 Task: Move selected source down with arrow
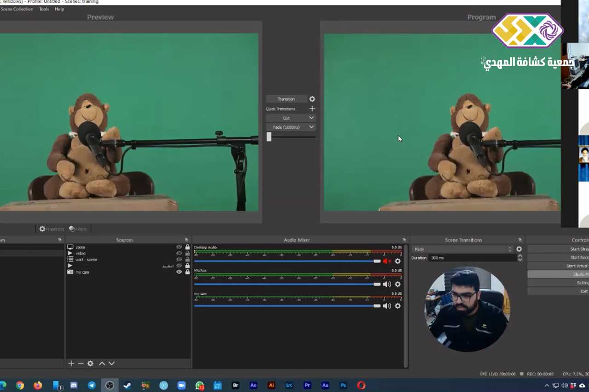111,364
